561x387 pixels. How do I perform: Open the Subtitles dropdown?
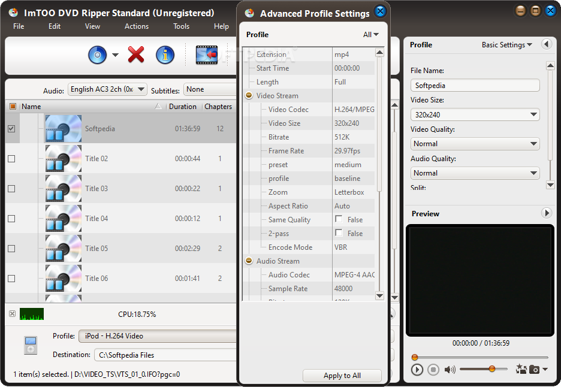(210, 89)
